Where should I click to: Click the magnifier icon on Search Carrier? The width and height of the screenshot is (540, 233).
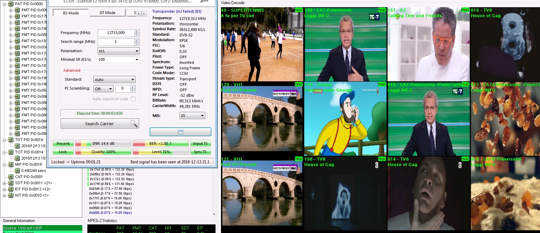134,124
